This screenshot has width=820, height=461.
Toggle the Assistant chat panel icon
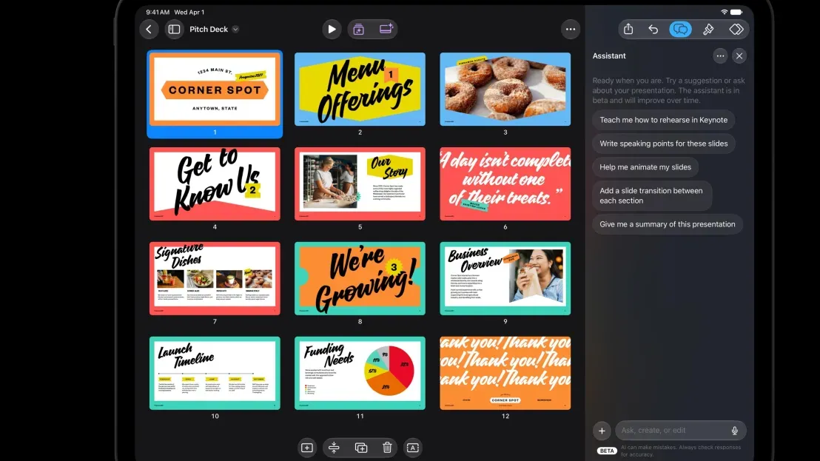coord(680,30)
